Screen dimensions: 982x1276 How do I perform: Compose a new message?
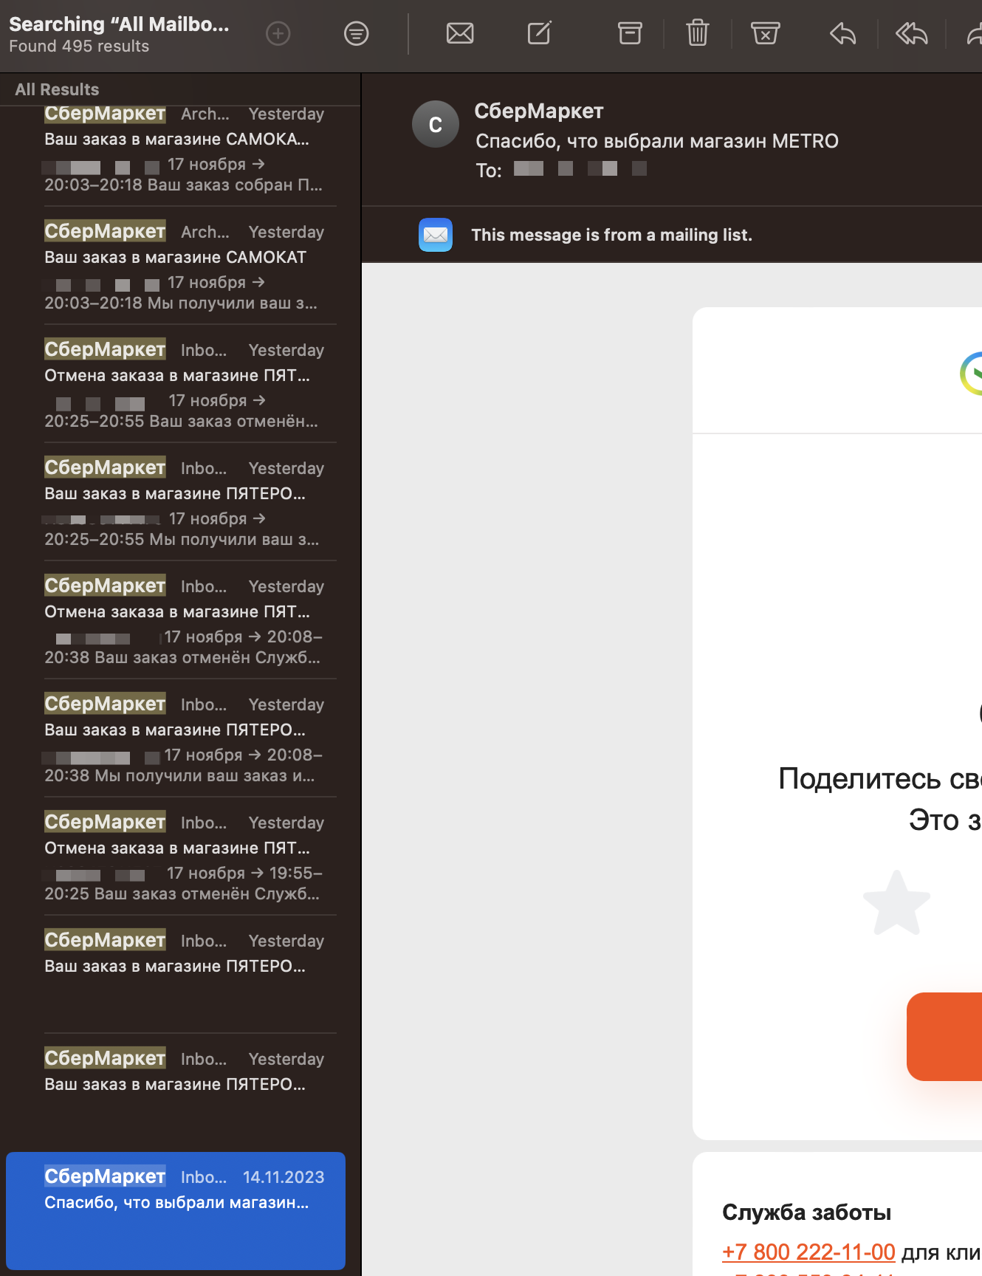(540, 33)
